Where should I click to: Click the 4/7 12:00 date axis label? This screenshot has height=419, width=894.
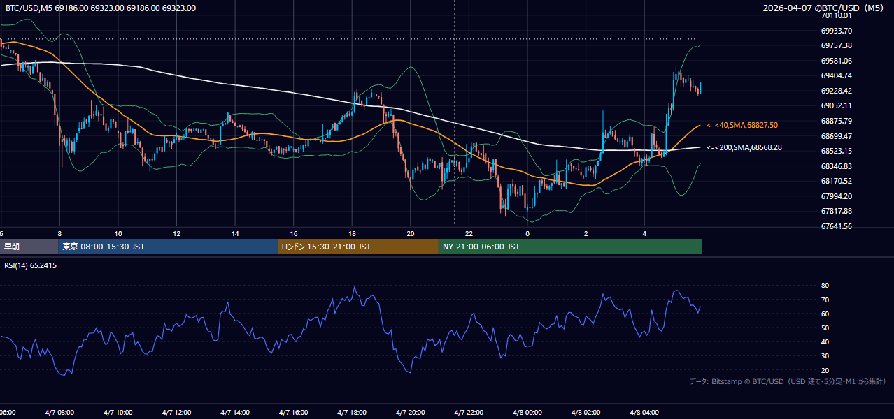click(x=176, y=413)
